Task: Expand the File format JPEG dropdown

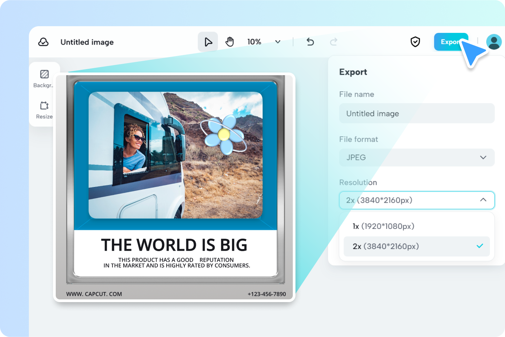Action: [x=417, y=157]
